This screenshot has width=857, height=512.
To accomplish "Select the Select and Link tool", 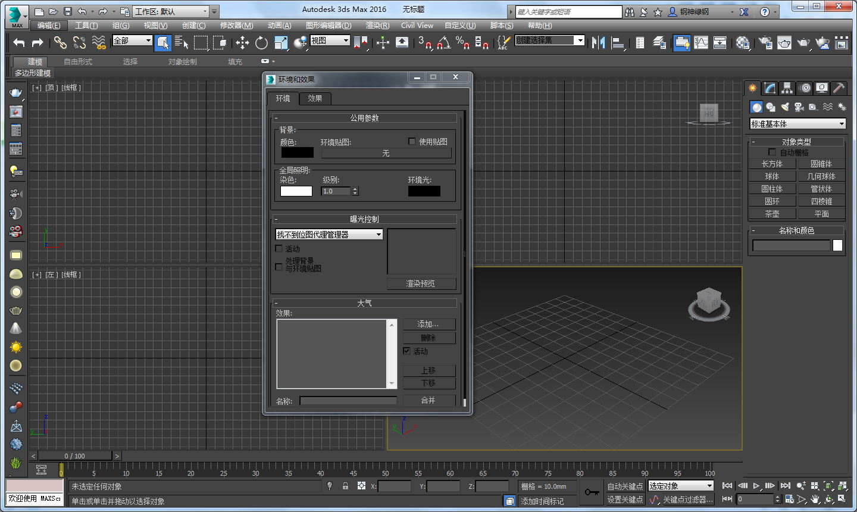I will click(60, 42).
